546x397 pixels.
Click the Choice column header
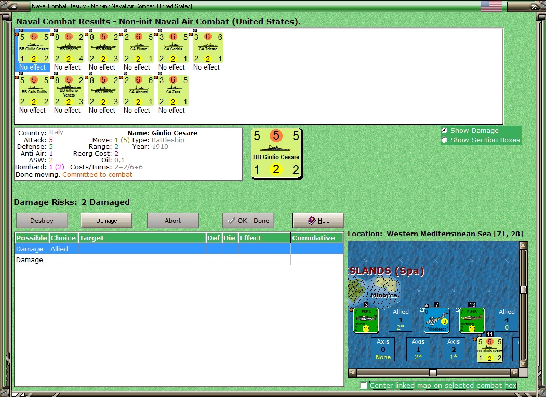point(63,238)
